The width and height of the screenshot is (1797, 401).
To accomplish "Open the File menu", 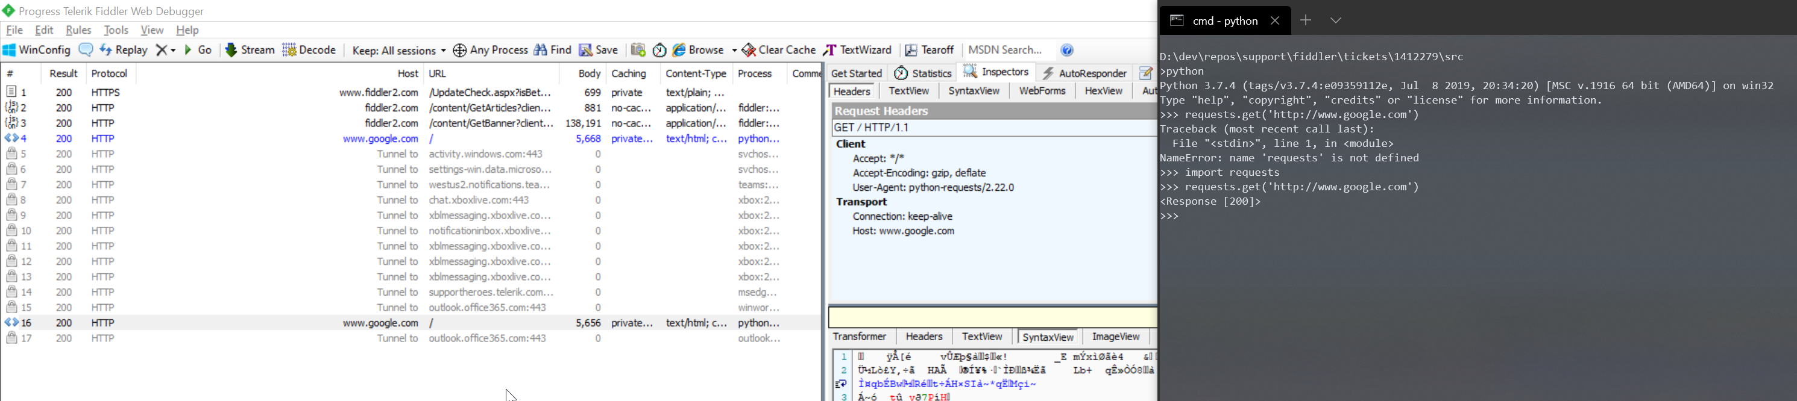I will 14,31.
